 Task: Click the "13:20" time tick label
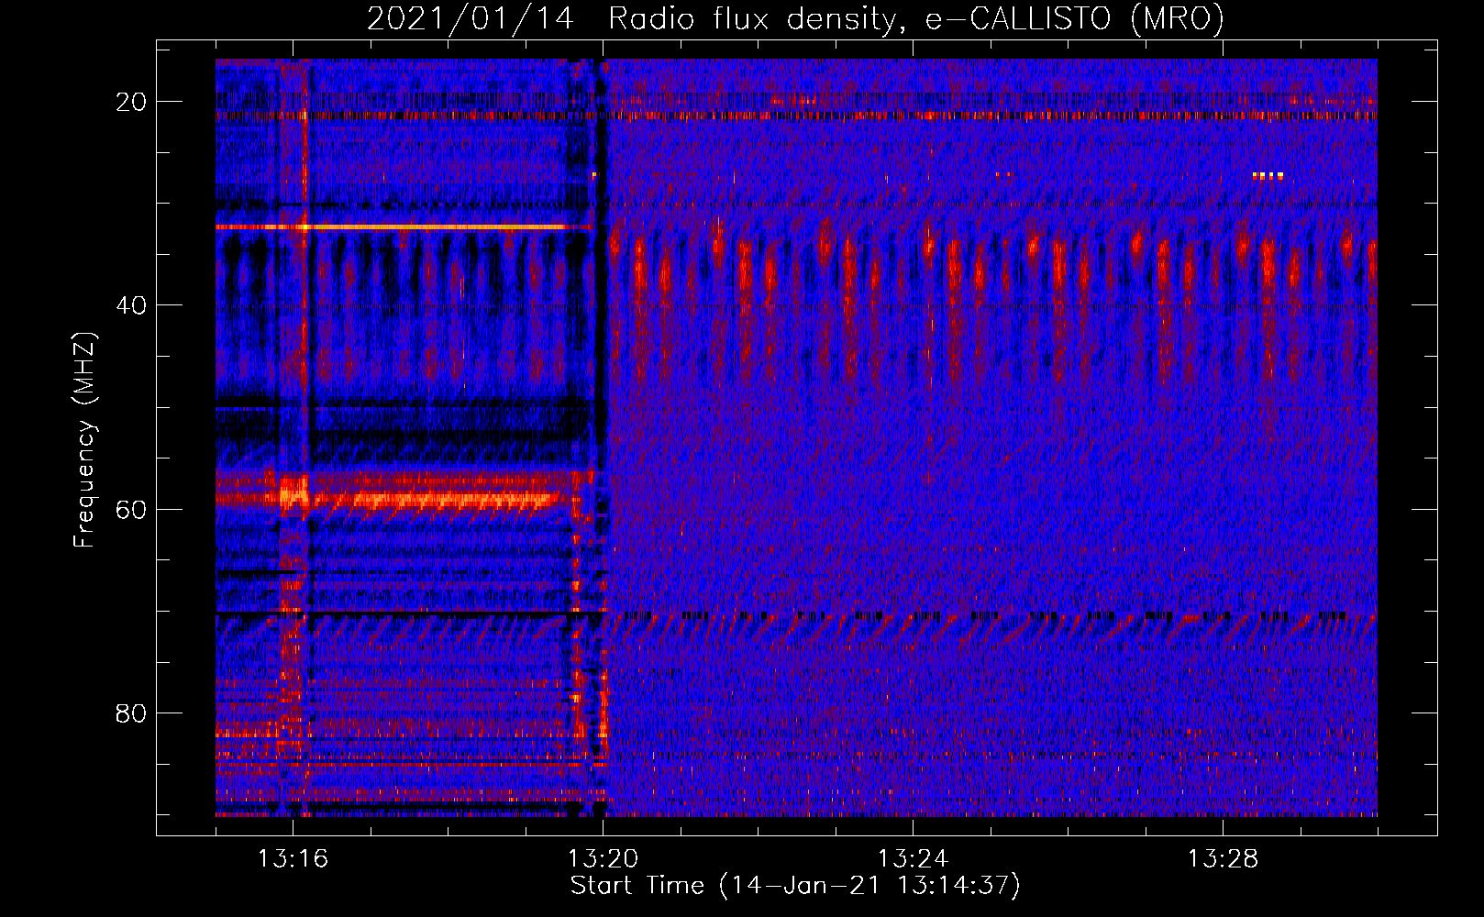(603, 859)
